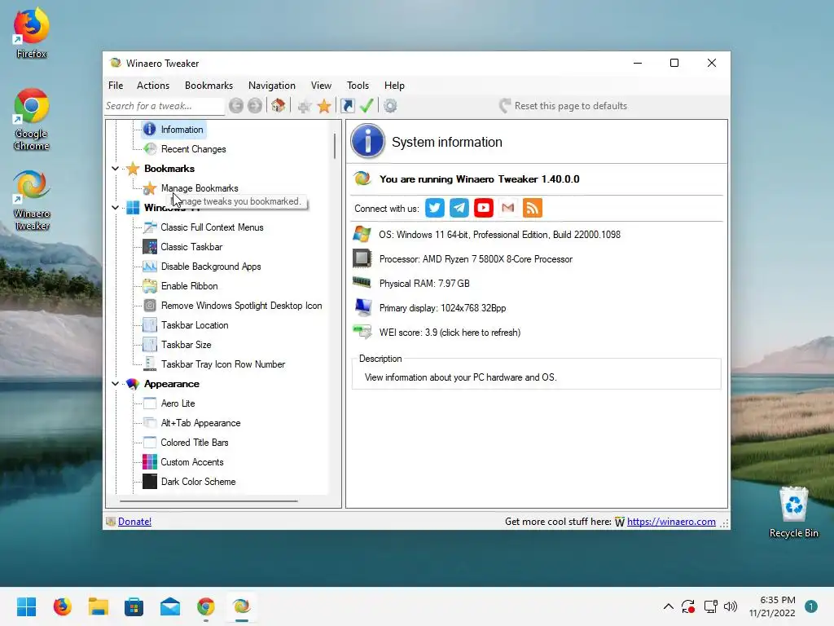Image resolution: width=834 pixels, height=626 pixels.
Task: Click the Windows Start button
Action: pyautogui.click(x=27, y=606)
